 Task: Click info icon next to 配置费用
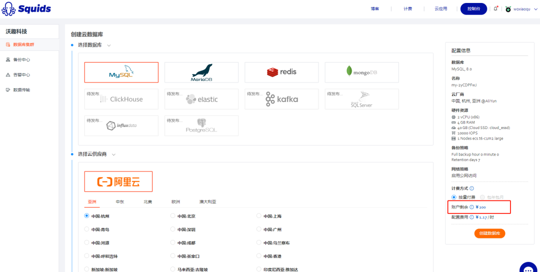(x=471, y=217)
